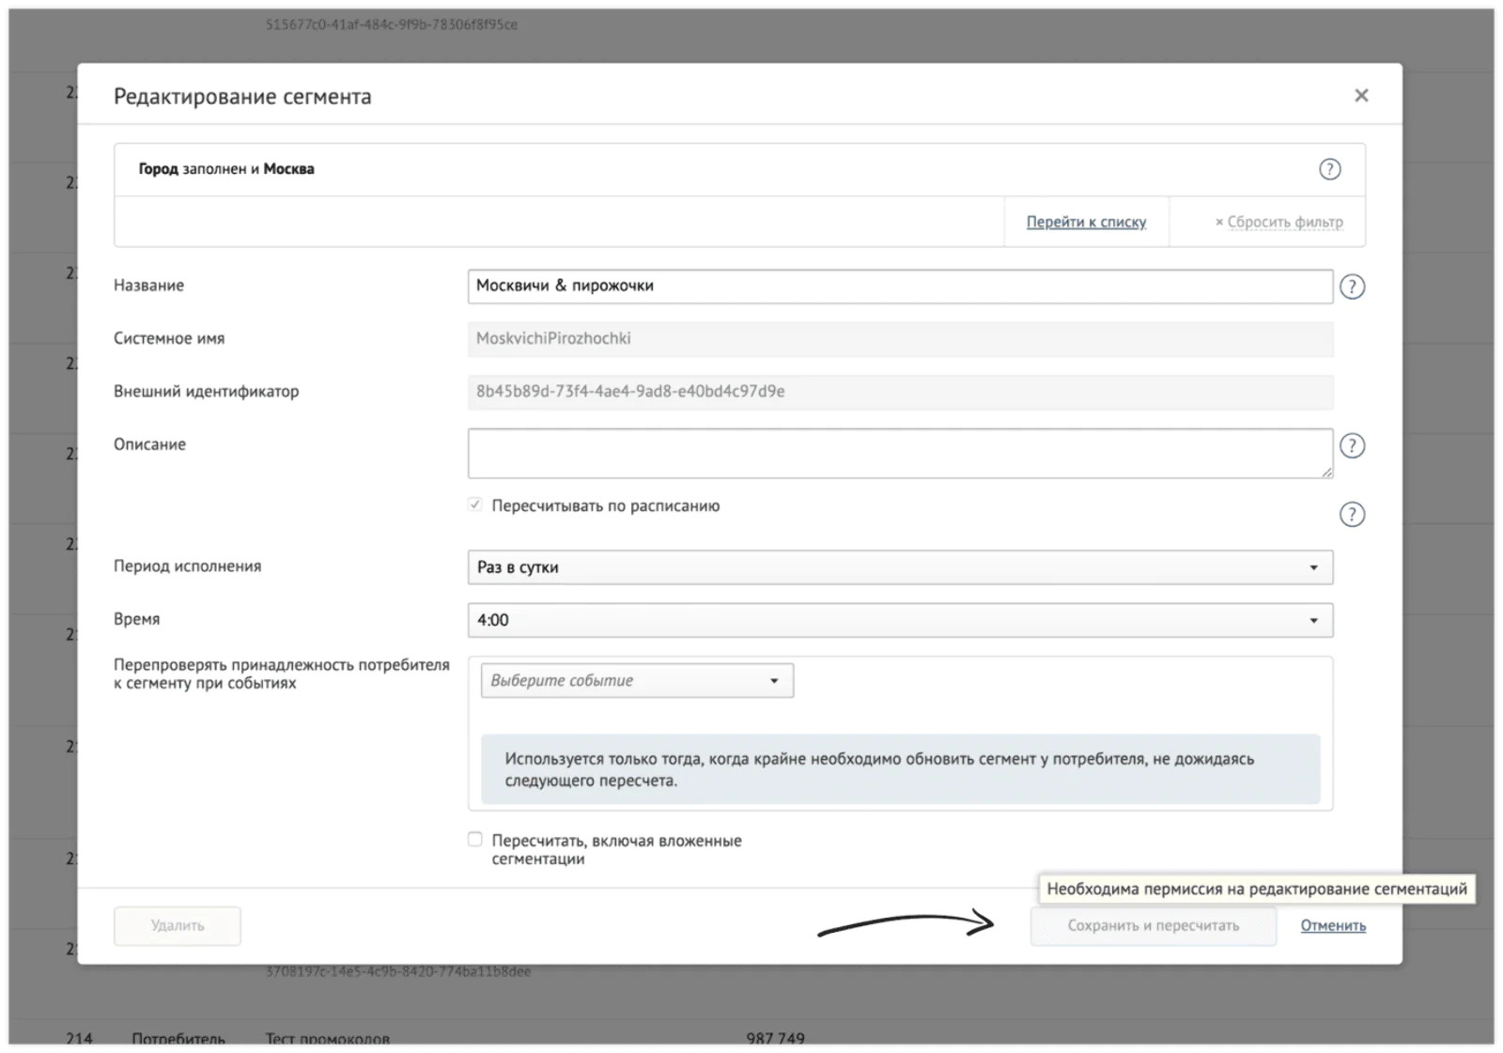Click background row Тест промокодов
The width and height of the screenshot is (1503, 1053).
pos(327,1038)
